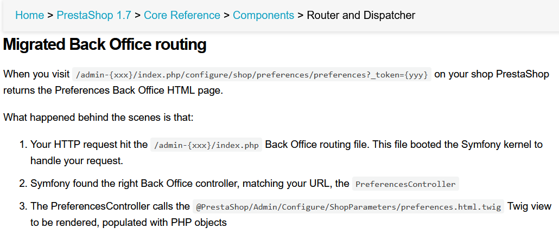Viewport: 559px width, 234px height.
Task: Click the Router and Dispatcher breadcrumb text
Action: [361, 15]
